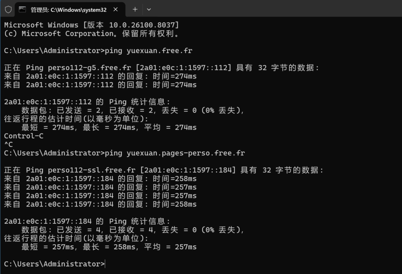This screenshot has height=274, width=402.
Task: Open a new terminal tab
Action: pyautogui.click(x=135, y=9)
